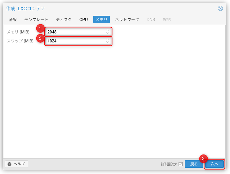230x174 pixels.
Task: Click the greyed-out DNS tab
Action: pyautogui.click(x=151, y=20)
